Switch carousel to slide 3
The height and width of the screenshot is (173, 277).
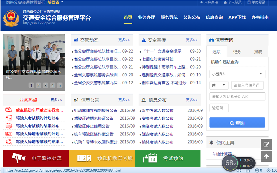point(45,85)
